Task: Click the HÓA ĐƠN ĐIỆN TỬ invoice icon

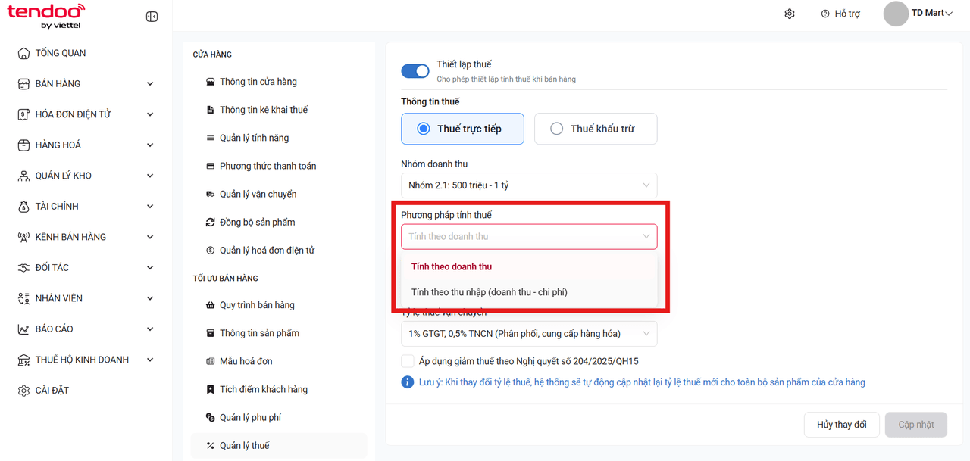Action: (23, 114)
